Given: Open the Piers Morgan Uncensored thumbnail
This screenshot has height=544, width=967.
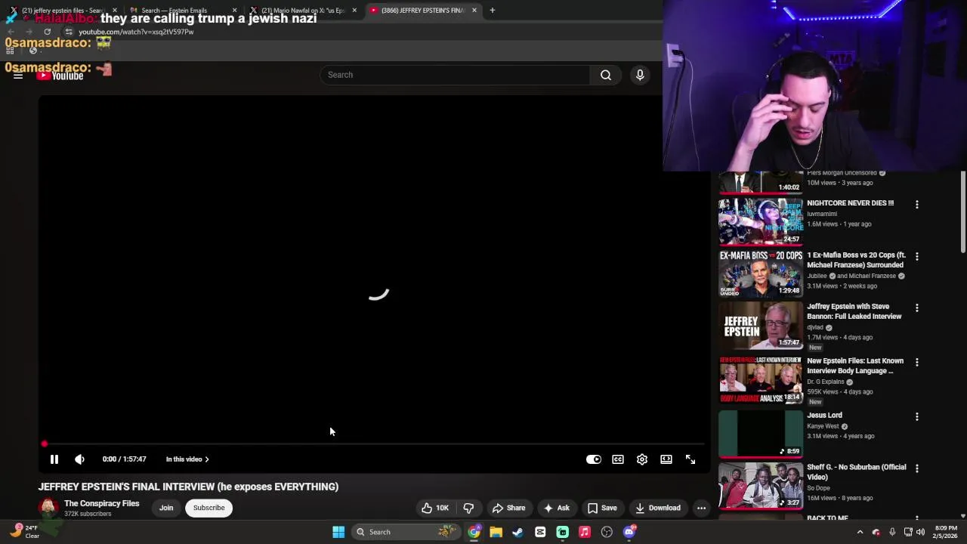Looking at the screenshot, I should pyautogui.click(x=761, y=183).
